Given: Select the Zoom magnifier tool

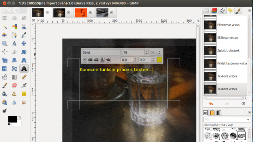Looking at the screenshot, I should click(5, 43).
